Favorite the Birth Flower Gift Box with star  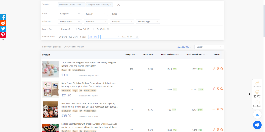[x=222, y=89]
